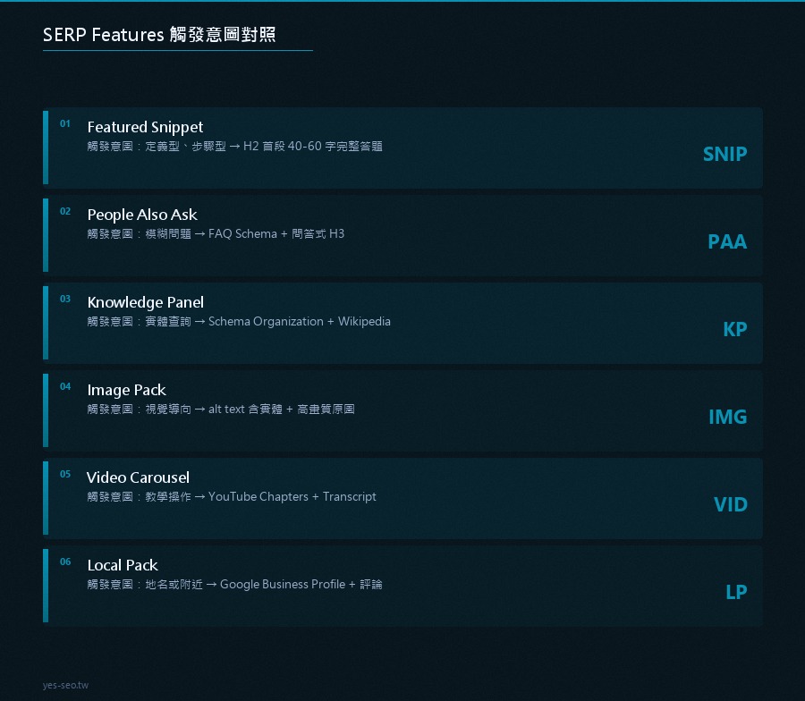Click the SNIP badge on Featured Snippet card
The height and width of the screenshot is (701, 805).
(724, 154)
